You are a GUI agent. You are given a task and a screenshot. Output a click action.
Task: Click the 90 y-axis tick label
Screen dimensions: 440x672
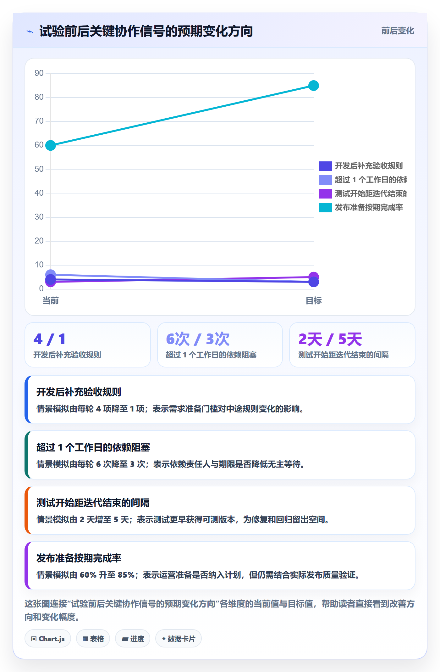pos(39,73)
